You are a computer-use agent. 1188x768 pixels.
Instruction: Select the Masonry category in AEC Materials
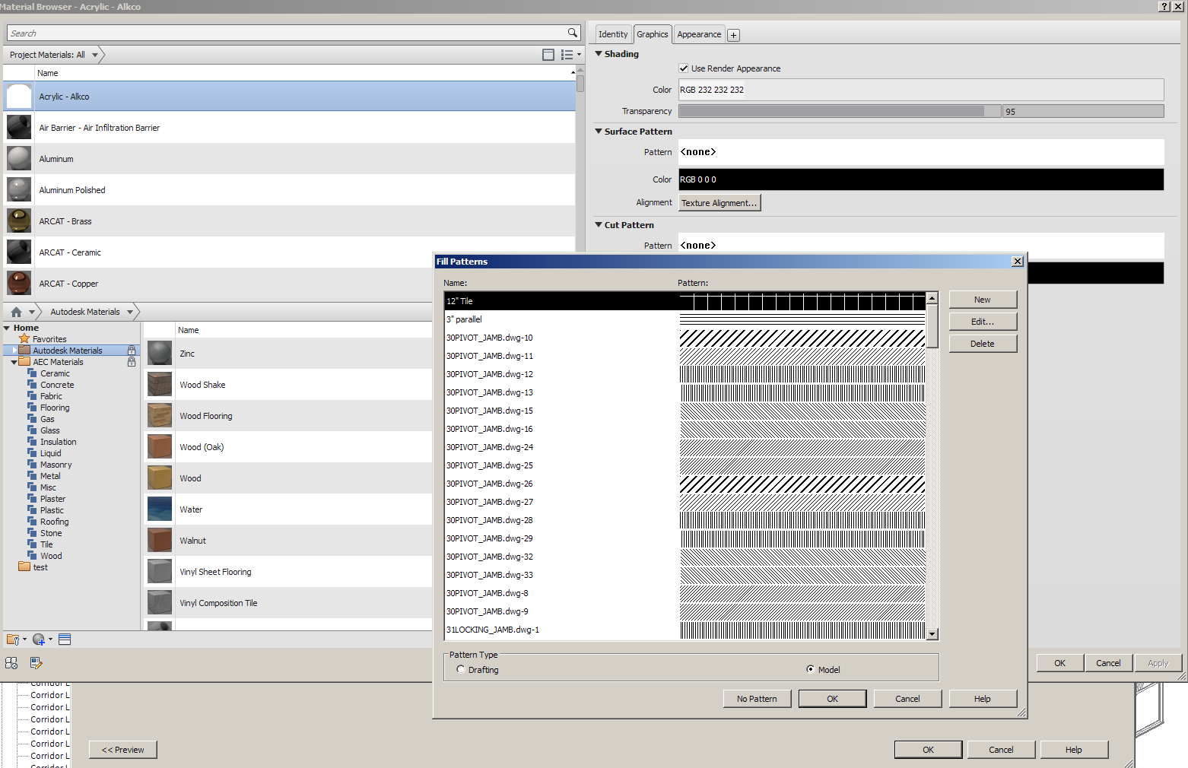pyautogui.click(x=56, y=465)
